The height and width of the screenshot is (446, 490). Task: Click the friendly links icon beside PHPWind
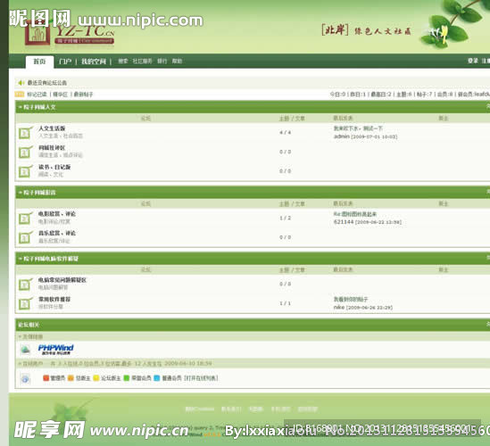25,350
